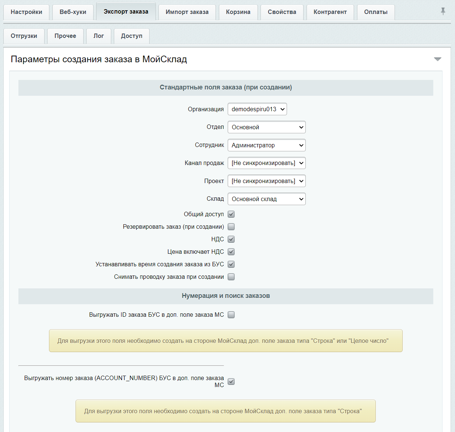Collapse the МойСклад order parameters section arrow
This screenshot has width=455, height=432.
pos(437,59)
